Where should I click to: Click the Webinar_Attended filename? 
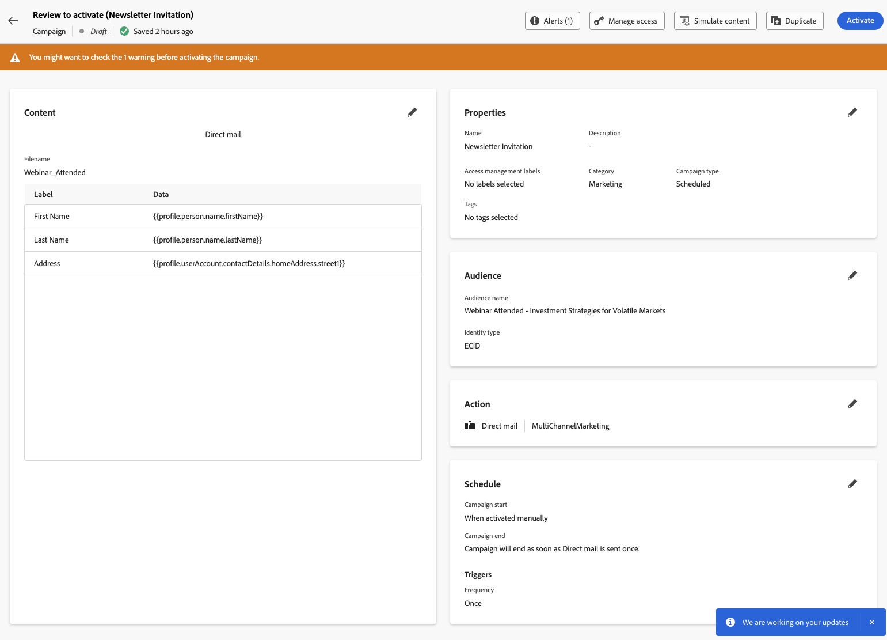(x=55, y=172)
